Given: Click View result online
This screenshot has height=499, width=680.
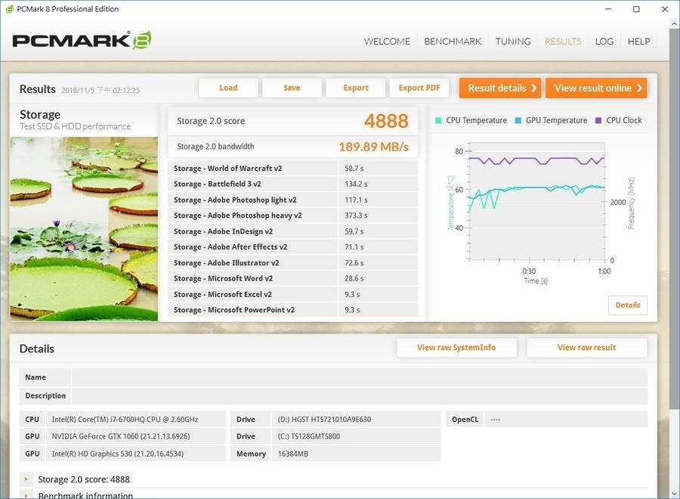Looking at the screenshot, I should (596, 88).
